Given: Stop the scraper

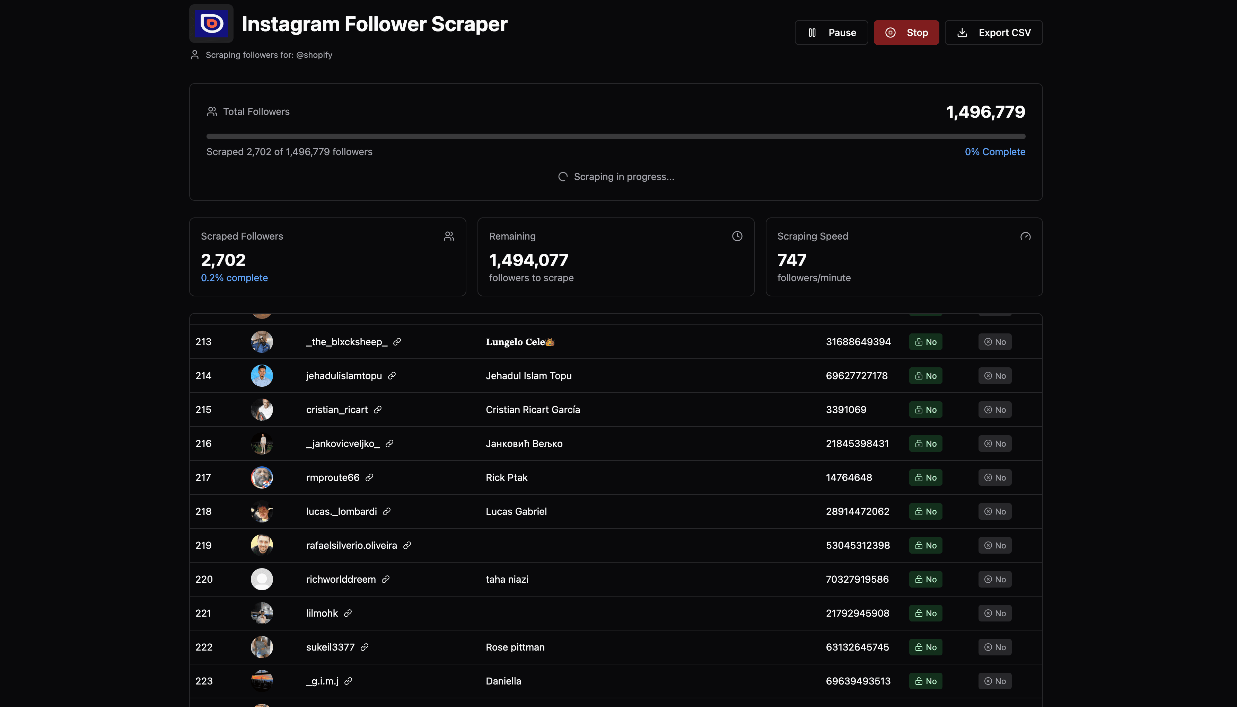Looking at the screenshot, I should [906, 33].
